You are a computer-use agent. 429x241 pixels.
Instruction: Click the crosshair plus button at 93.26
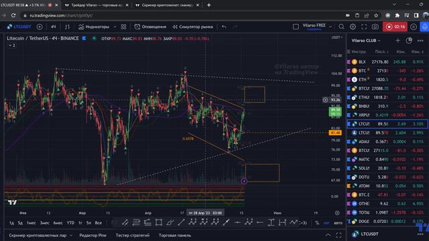pos(325,100)
